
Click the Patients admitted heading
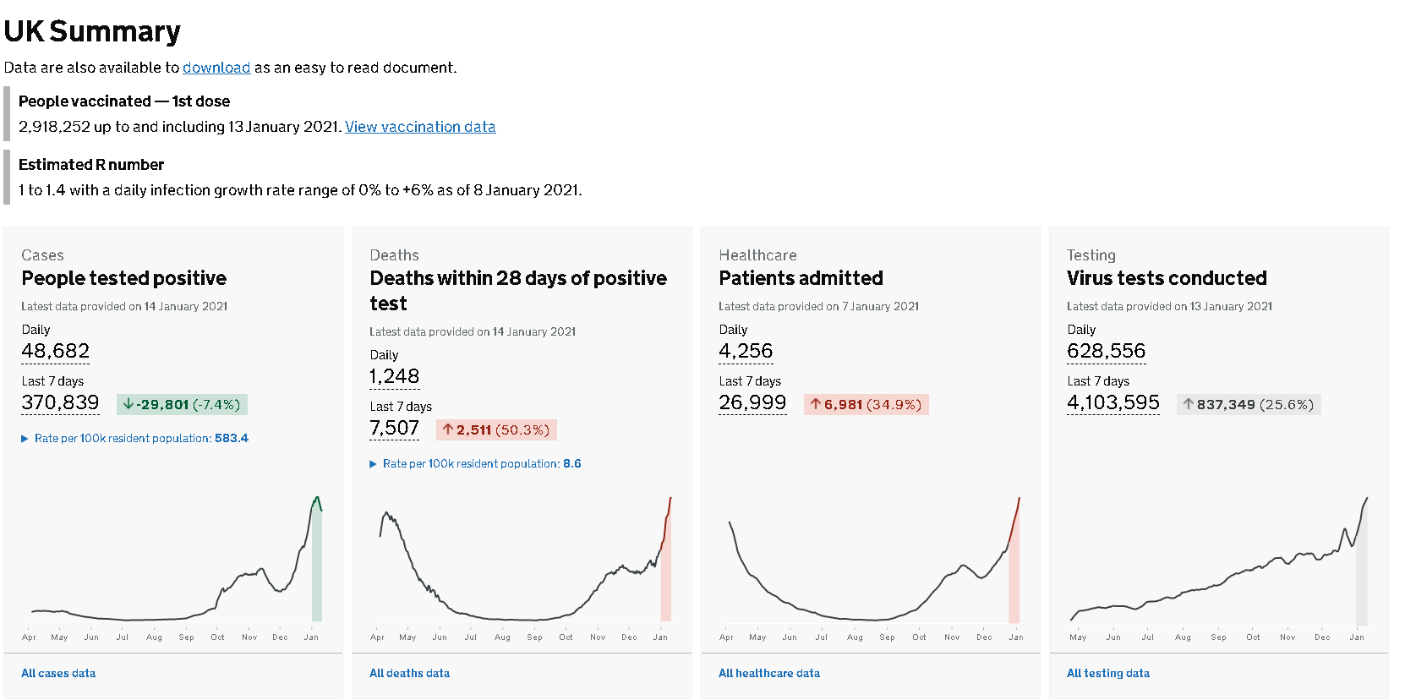801,278
